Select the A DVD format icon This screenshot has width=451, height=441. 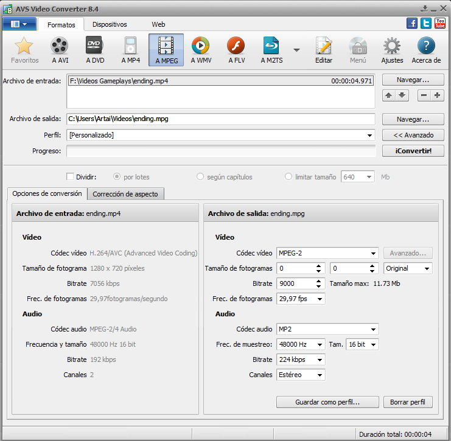point(95,50)
